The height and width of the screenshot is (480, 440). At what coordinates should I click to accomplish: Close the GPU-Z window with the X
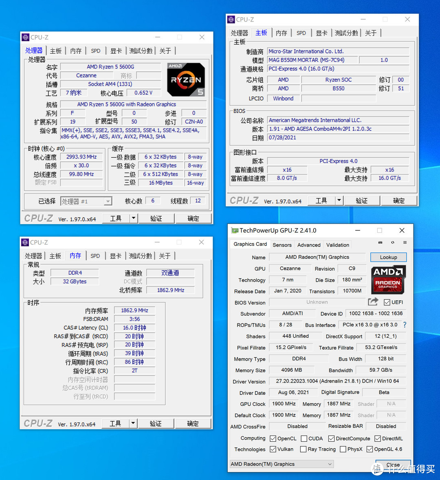pos(402,230)
